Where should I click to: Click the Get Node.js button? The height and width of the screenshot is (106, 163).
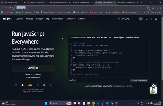pos(33,68)
